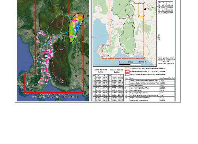Viewport: 198px width, 144px height.
Task: Click the red dashed Propose Outline legend symbol
Action: tap(127, 71)
